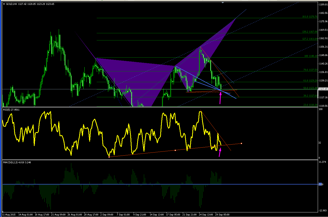Viewport: 328px width, 217px height.
Task: Click the 138.2 Fibonacci level label
Action: tap(310, 31)
